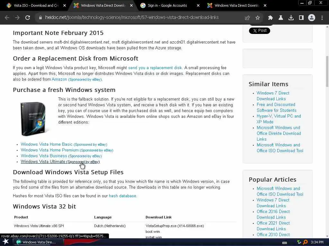This screenshot has height=246, width=329.
Task: Open Office 2016 Direct Download Links
Action: tap(273, 214)
